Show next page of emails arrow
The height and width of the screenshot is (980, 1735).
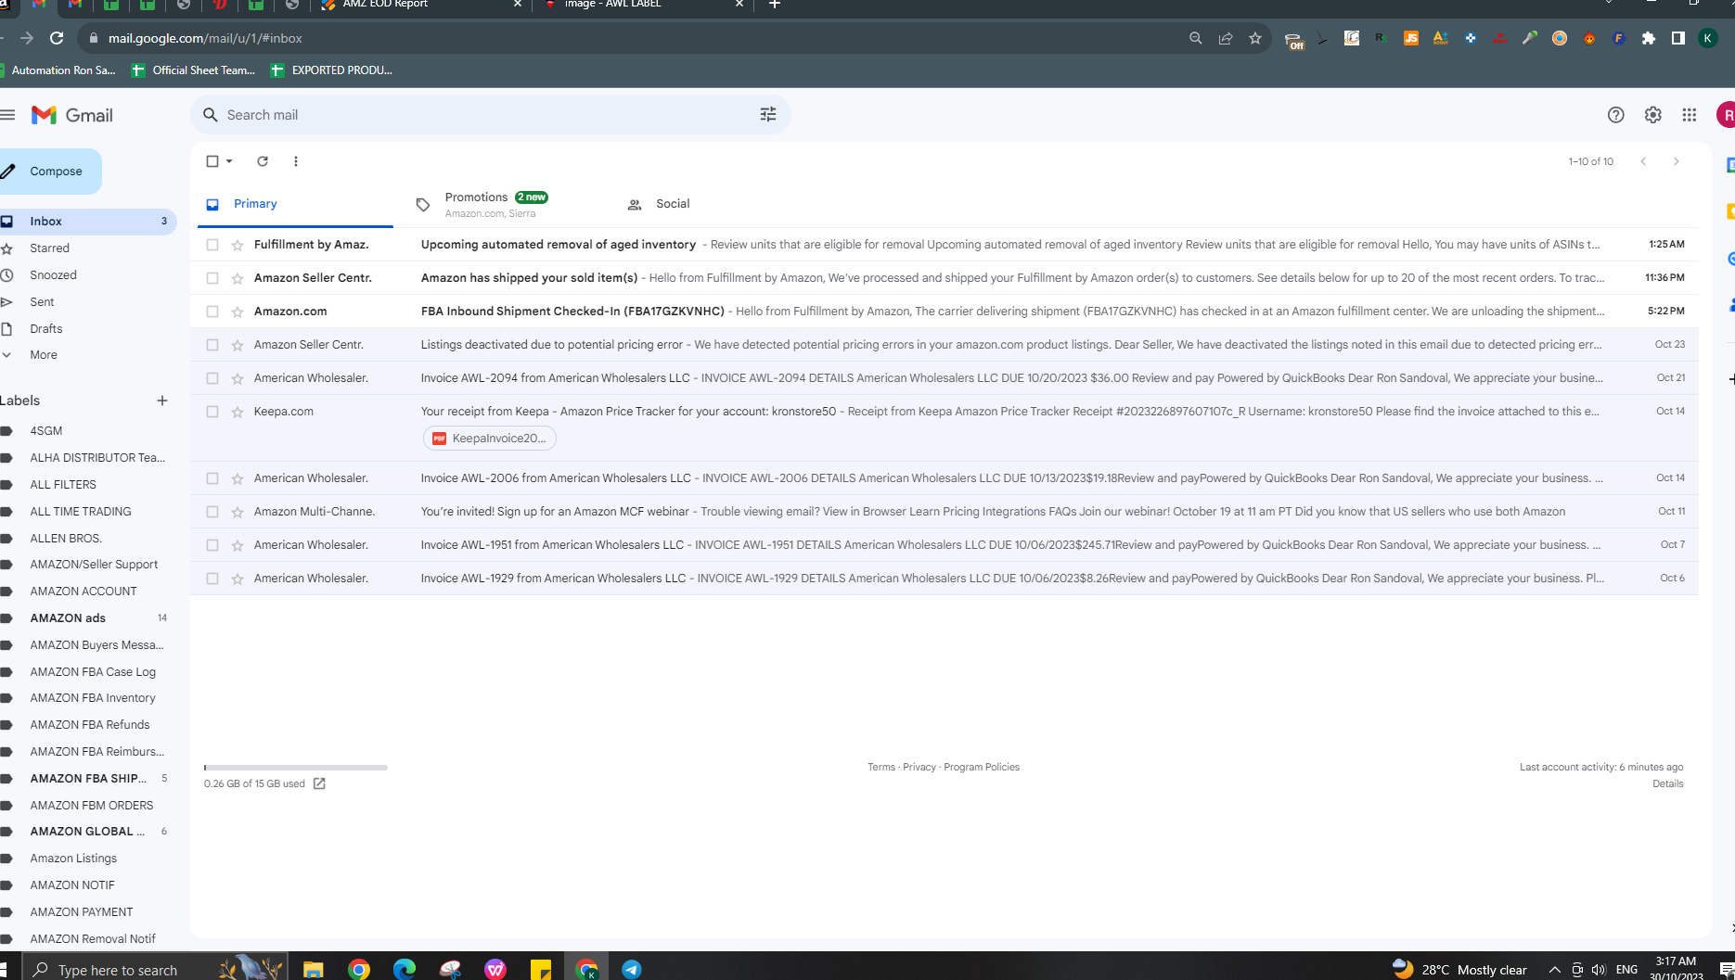click(1677, 161)
